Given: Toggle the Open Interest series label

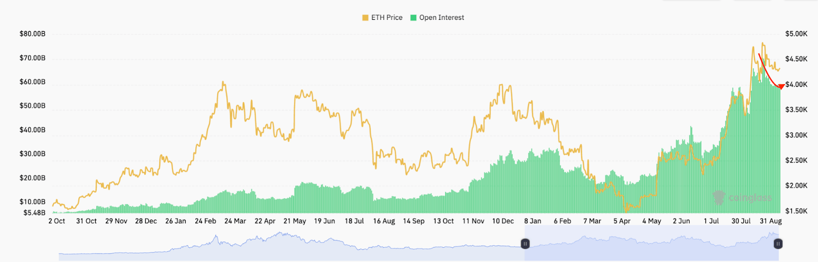Looking at the screenshot, I should click(x=442, y=18).
